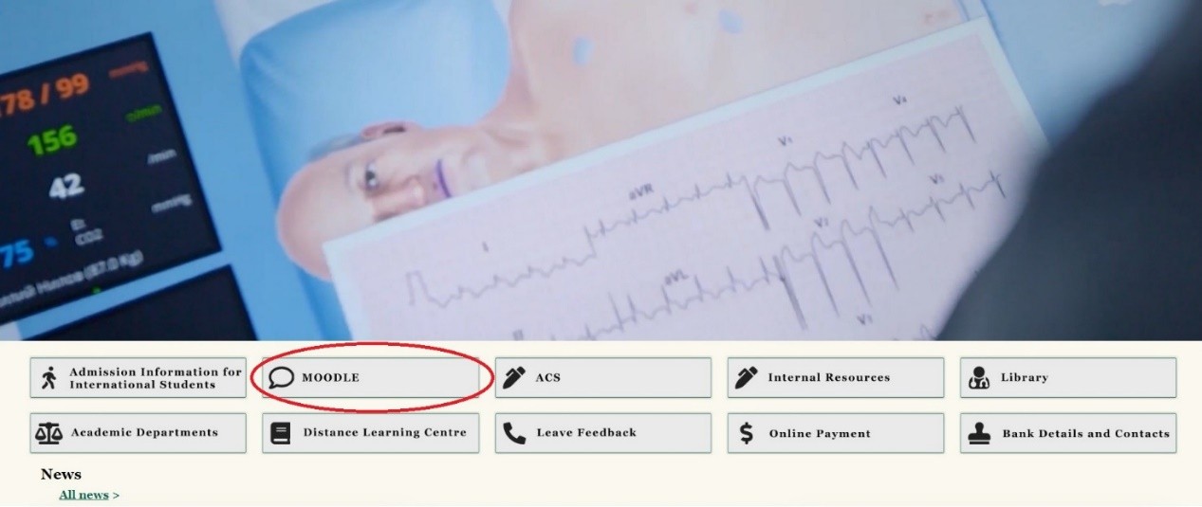Screen dimensions: 1202x507
Task: Open the MOODLE button
Action: (370, 378)
